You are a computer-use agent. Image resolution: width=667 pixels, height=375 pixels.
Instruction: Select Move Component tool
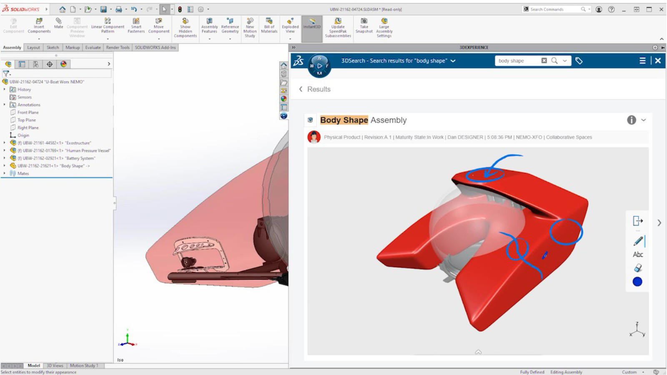coord(159,26)
